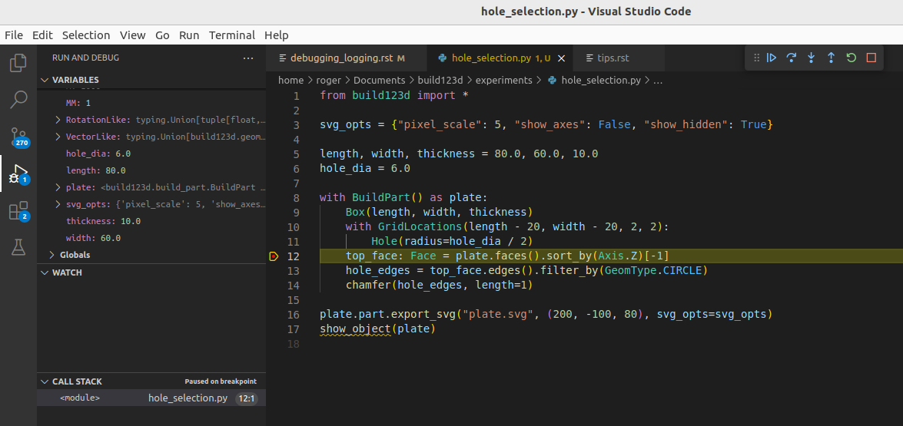Click Step Into debug arrow
The height and width of the screenshot is (426, 903).
(x=812, y=58)
